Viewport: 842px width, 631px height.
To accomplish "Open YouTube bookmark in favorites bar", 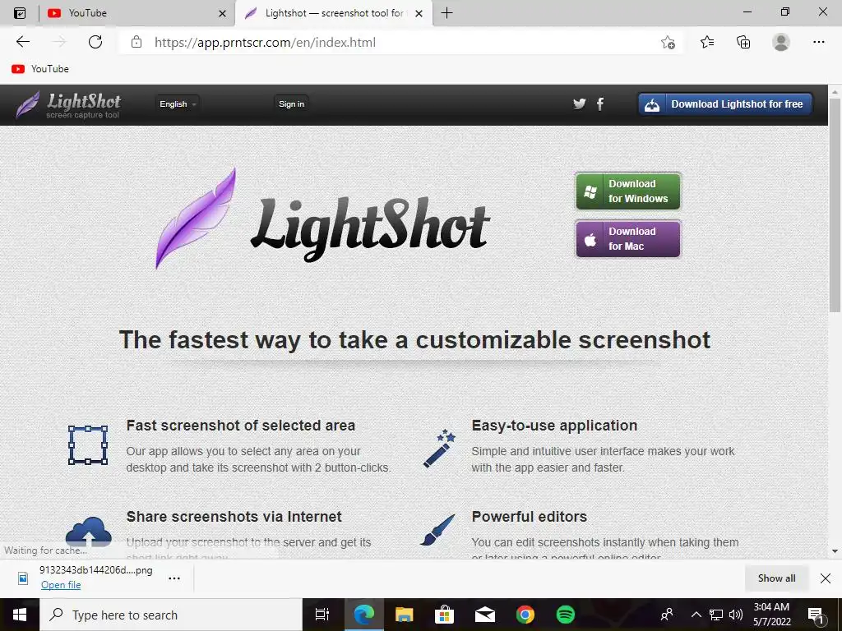I will coord(40,69).
